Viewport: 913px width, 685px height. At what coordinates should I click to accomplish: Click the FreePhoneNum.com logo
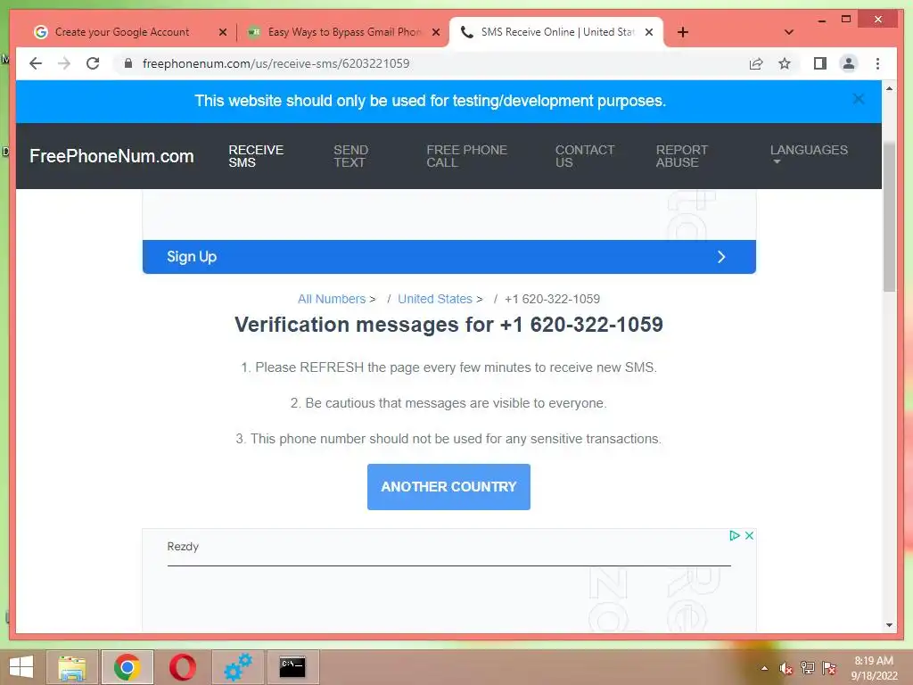click(111, 155)
